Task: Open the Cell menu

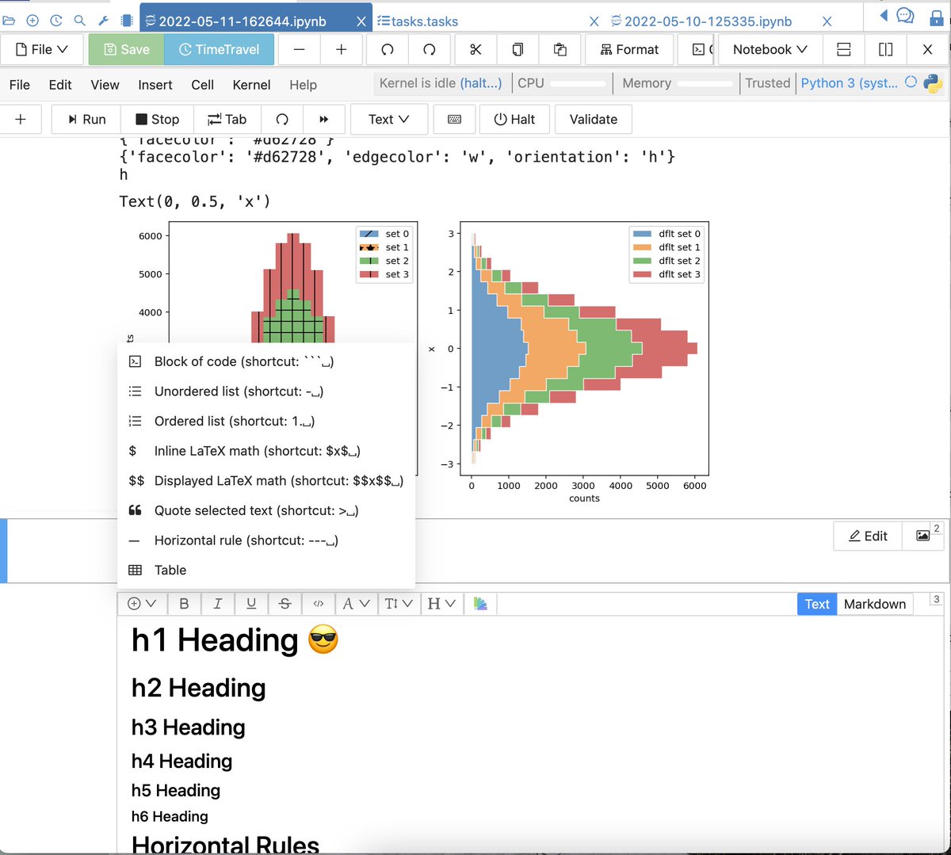Action: (203, 85)
